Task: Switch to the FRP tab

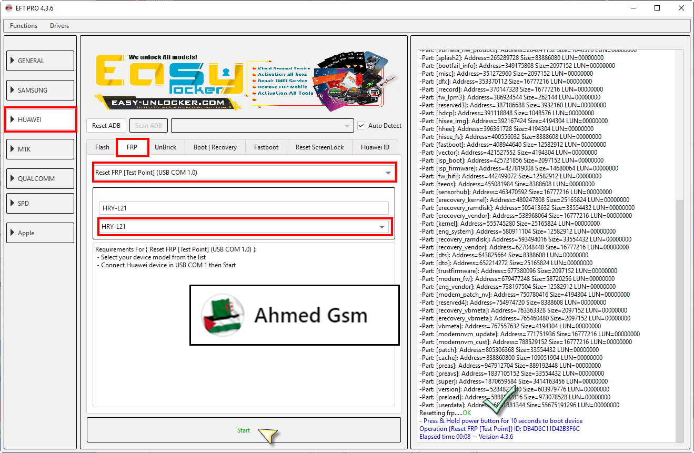Action: click(x=132, y=147)
